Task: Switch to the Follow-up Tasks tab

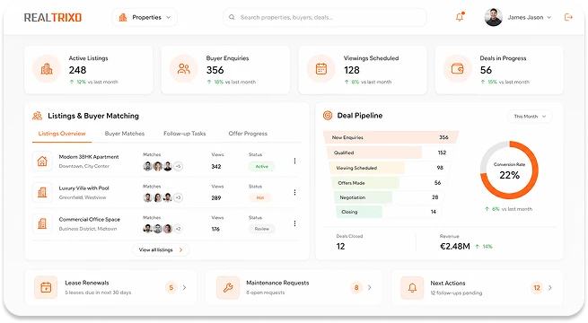Action: pyautogui.click(x=185, y=134)
